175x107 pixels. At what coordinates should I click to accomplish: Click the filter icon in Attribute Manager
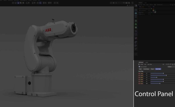coord(171,64)
